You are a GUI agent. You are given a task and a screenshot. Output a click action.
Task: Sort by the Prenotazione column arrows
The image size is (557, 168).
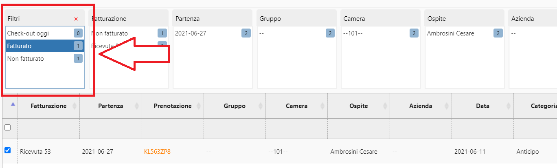tap(199, 106)
